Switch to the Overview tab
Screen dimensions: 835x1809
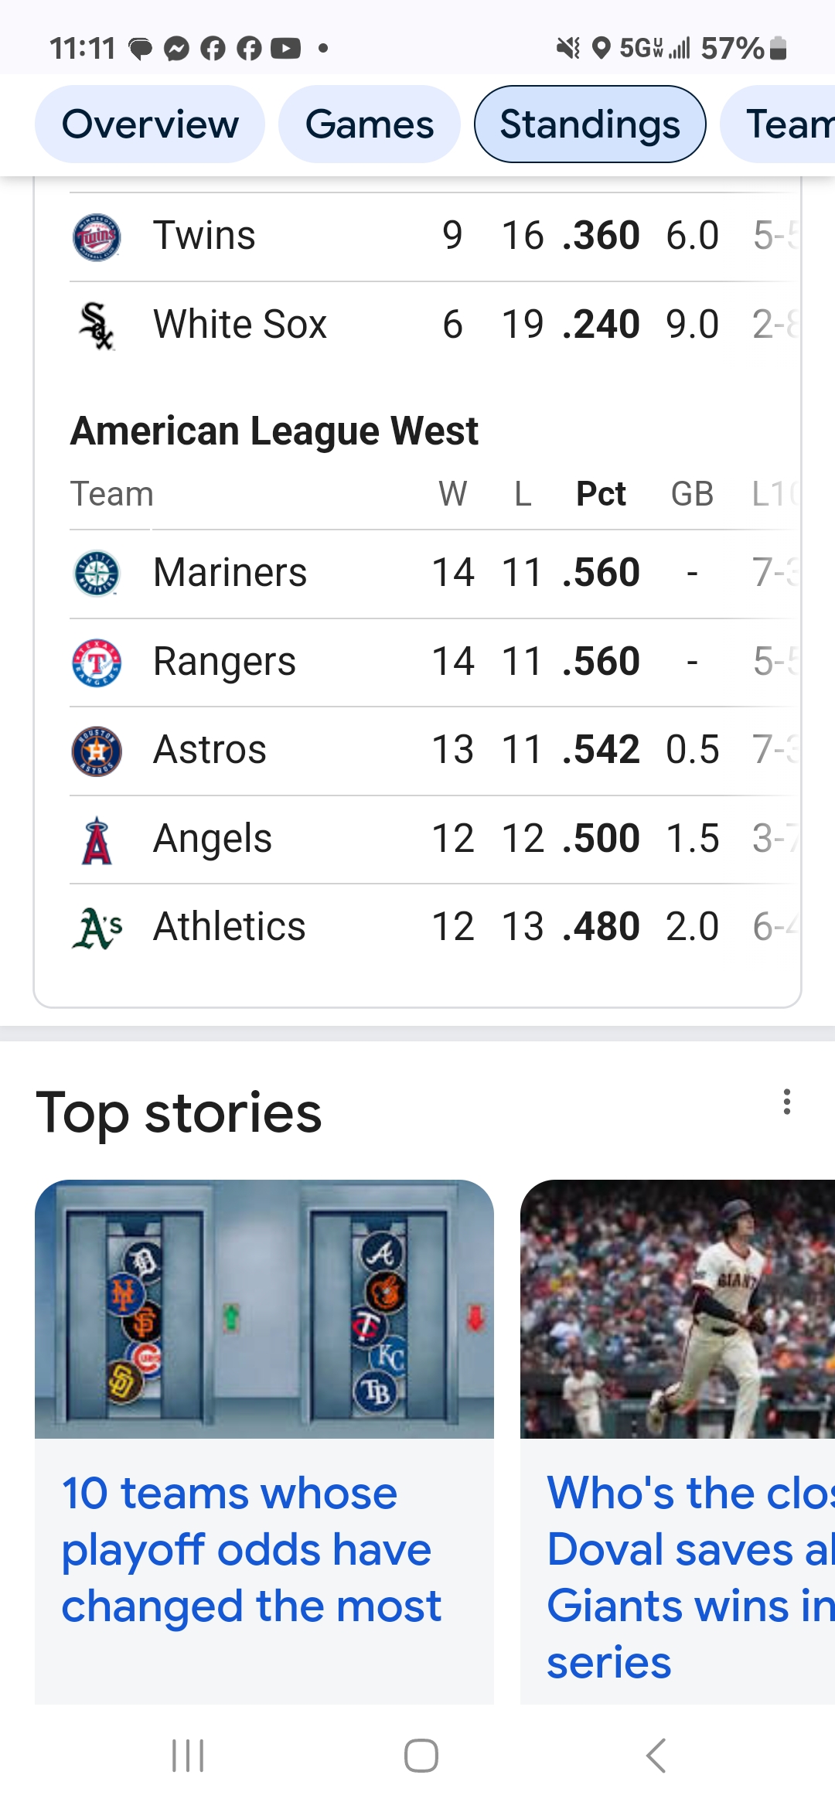click(x=150, y=124)
